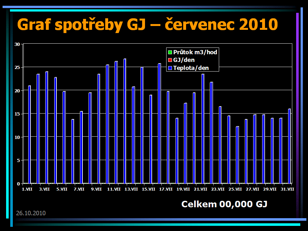308x231 pixels.
Task: Click the 9.VII x-axis label
Action: (97, 189)
